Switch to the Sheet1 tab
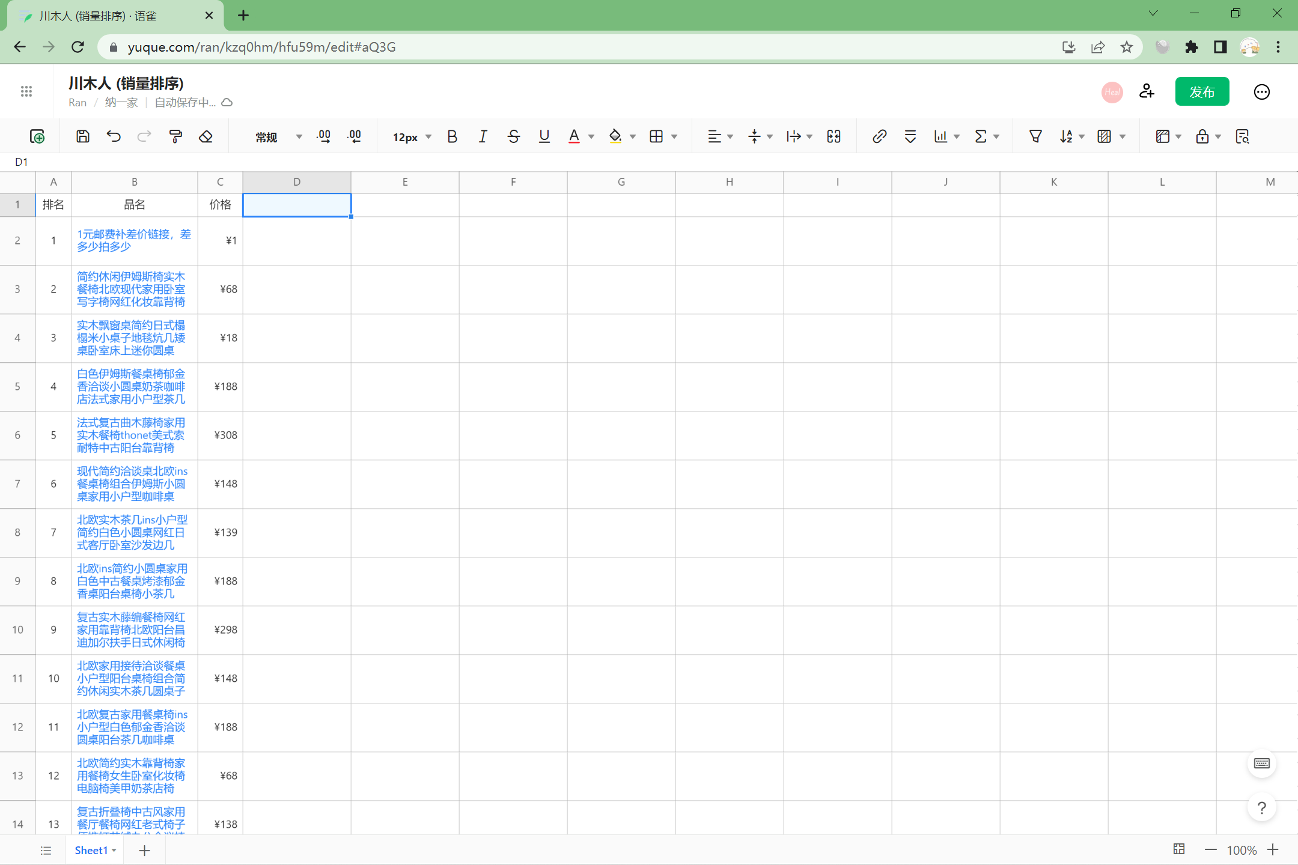Screen dimensions: 1298x865 click(x=91, y=850)
